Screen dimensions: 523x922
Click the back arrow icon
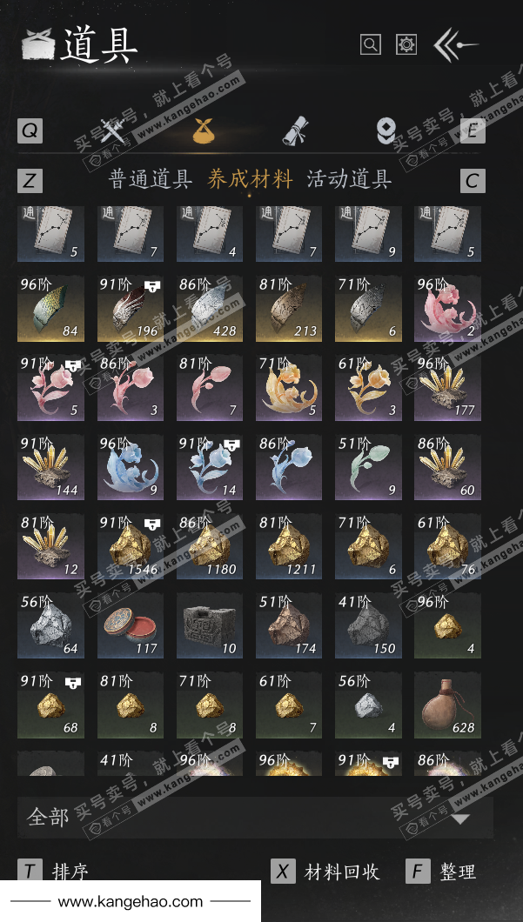(x=455, y=44)
